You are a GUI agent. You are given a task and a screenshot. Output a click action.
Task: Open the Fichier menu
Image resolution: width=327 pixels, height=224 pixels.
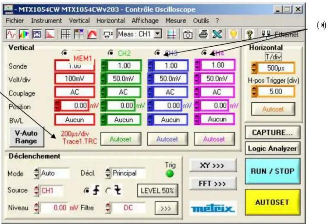15,21
